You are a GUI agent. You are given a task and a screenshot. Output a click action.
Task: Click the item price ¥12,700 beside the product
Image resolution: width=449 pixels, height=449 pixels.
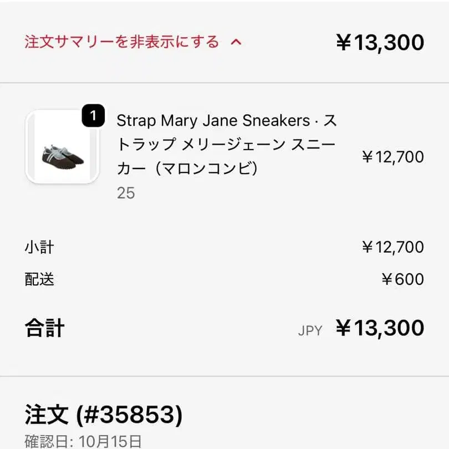click(x=392, y=157)
